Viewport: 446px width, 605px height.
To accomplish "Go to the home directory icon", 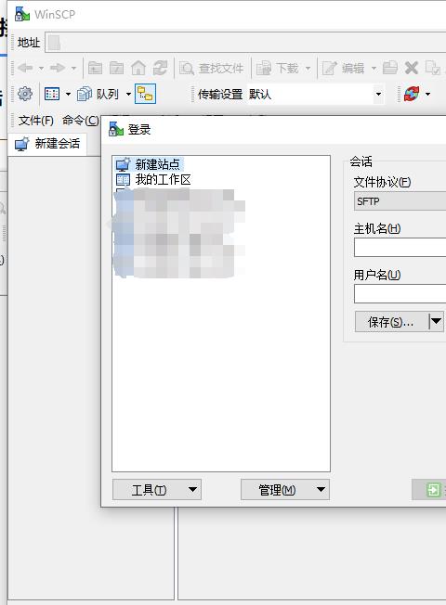I will coord(138,68).
